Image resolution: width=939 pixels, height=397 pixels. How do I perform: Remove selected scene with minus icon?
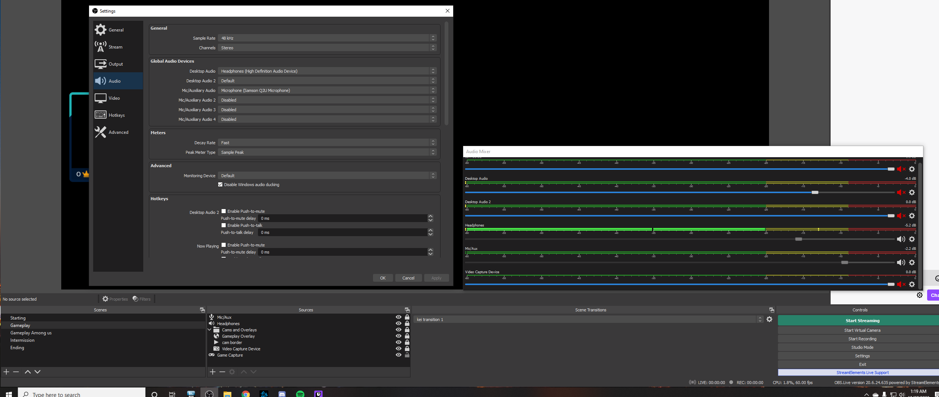click(16, 372)
